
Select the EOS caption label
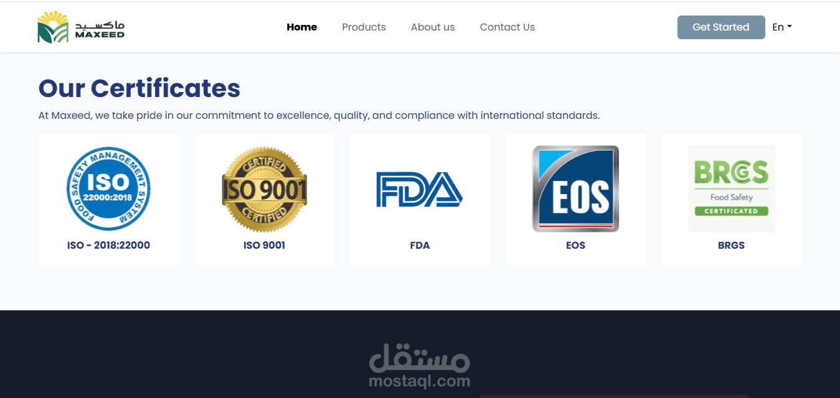pos(575,245)
